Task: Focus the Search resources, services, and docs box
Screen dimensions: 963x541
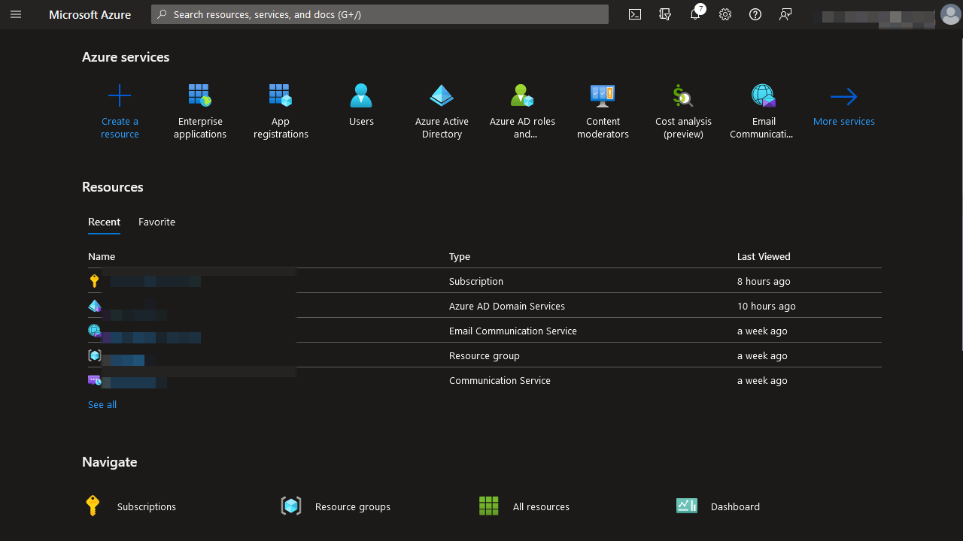Action: click(x=380, y=14)
